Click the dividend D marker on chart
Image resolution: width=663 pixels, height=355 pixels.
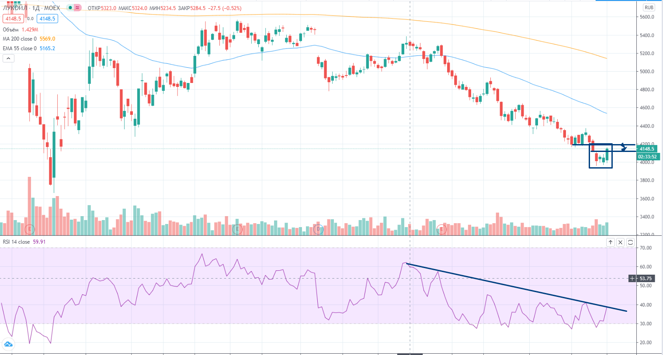pyautogui.click(x=318, y=229)
